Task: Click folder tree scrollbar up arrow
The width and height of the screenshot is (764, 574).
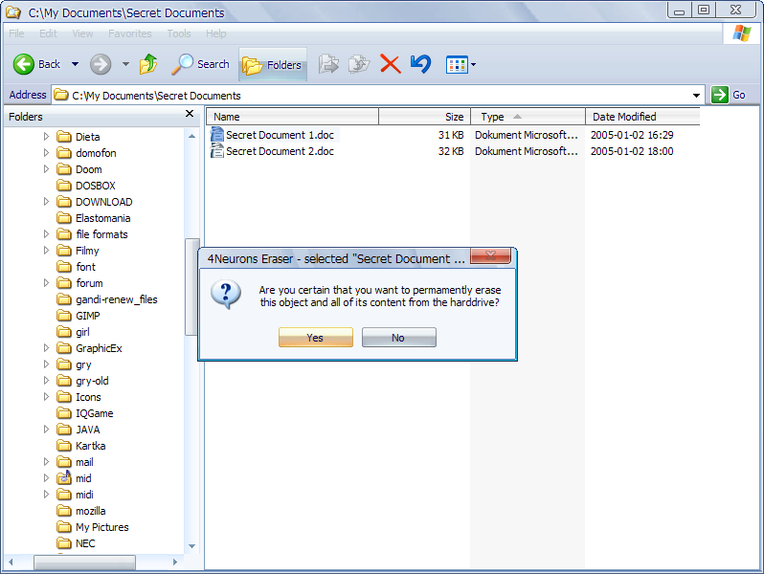Action: tap(192, 136)
